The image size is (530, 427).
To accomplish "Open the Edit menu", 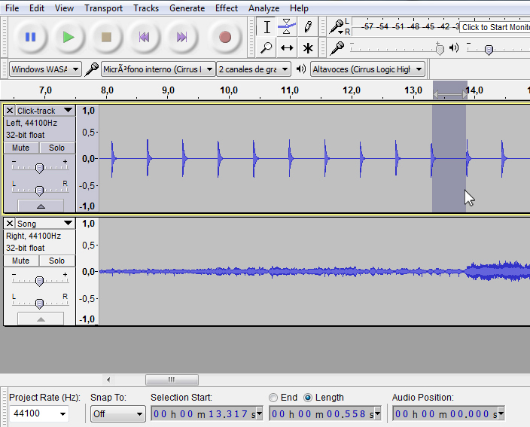I will click(x=36, y=8).
